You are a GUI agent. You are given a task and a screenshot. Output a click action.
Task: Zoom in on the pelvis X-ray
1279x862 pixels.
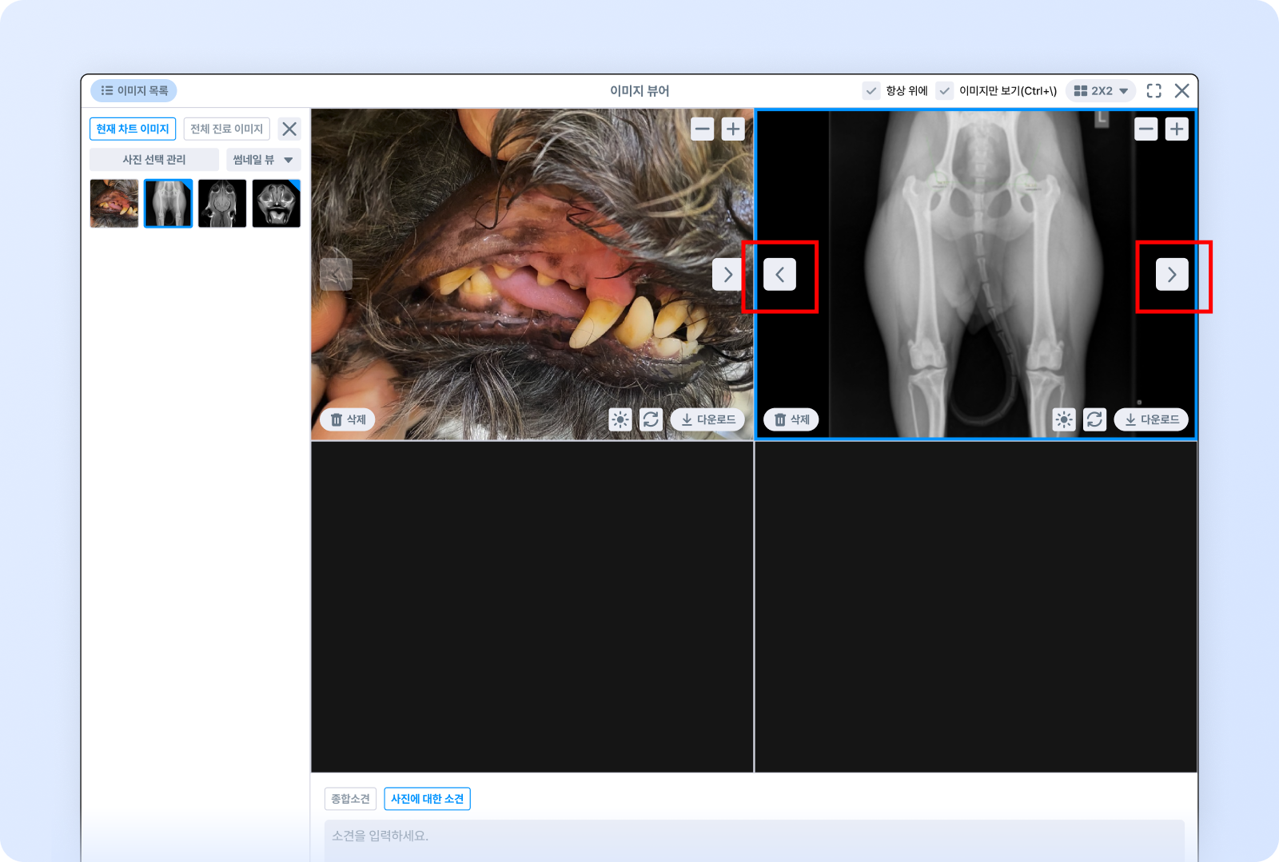point(1177,129)
